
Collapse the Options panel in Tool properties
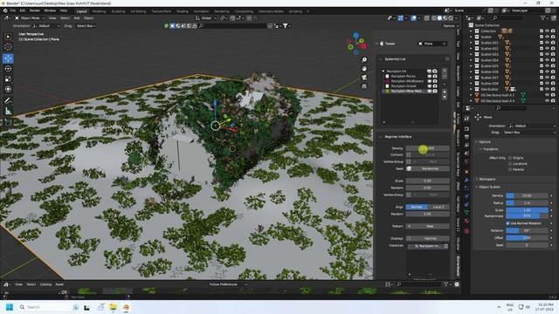[x=477, y=141]
